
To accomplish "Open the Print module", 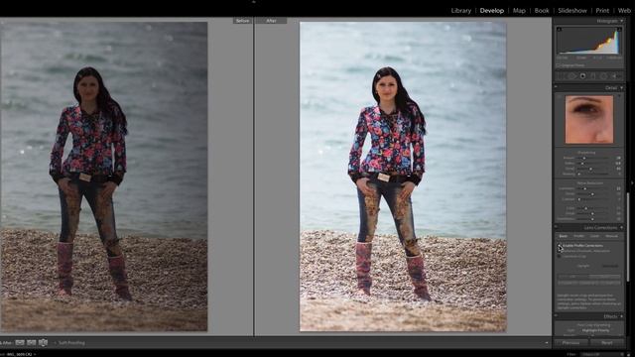I will pyautogui.click(x=602, y=11).
